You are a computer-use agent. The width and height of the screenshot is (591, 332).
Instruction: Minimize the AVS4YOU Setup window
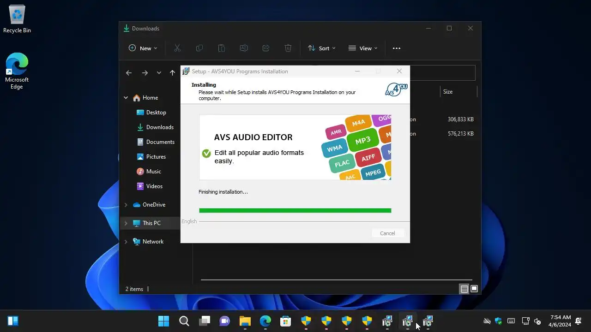358,71
